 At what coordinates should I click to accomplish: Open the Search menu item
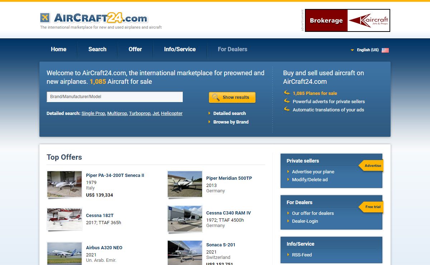[x=97, y=49]
